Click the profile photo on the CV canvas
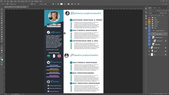Screen dimensions: 169x95 [54, 16]
